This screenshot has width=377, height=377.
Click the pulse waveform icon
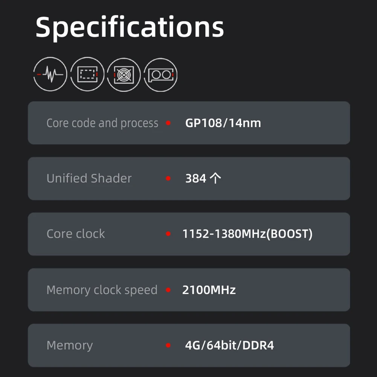[50, 75]
